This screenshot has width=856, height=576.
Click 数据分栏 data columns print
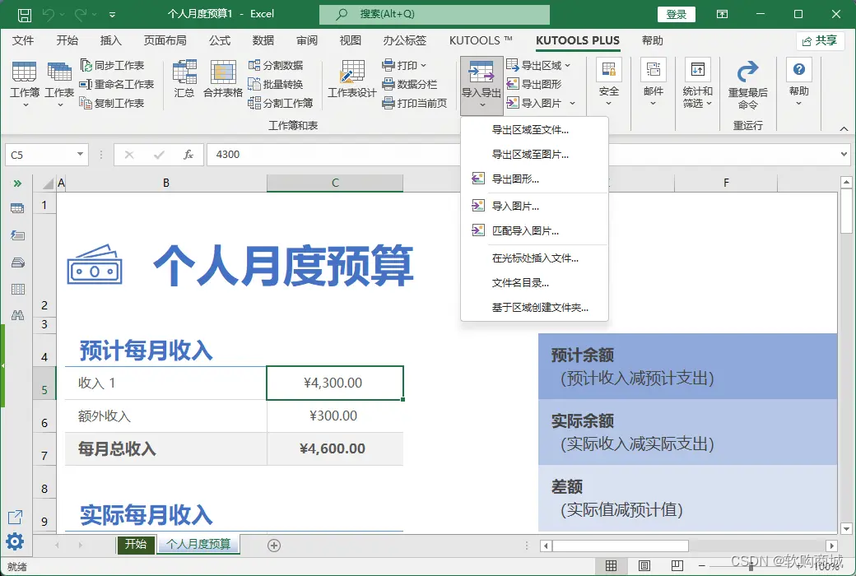(410, 84)
